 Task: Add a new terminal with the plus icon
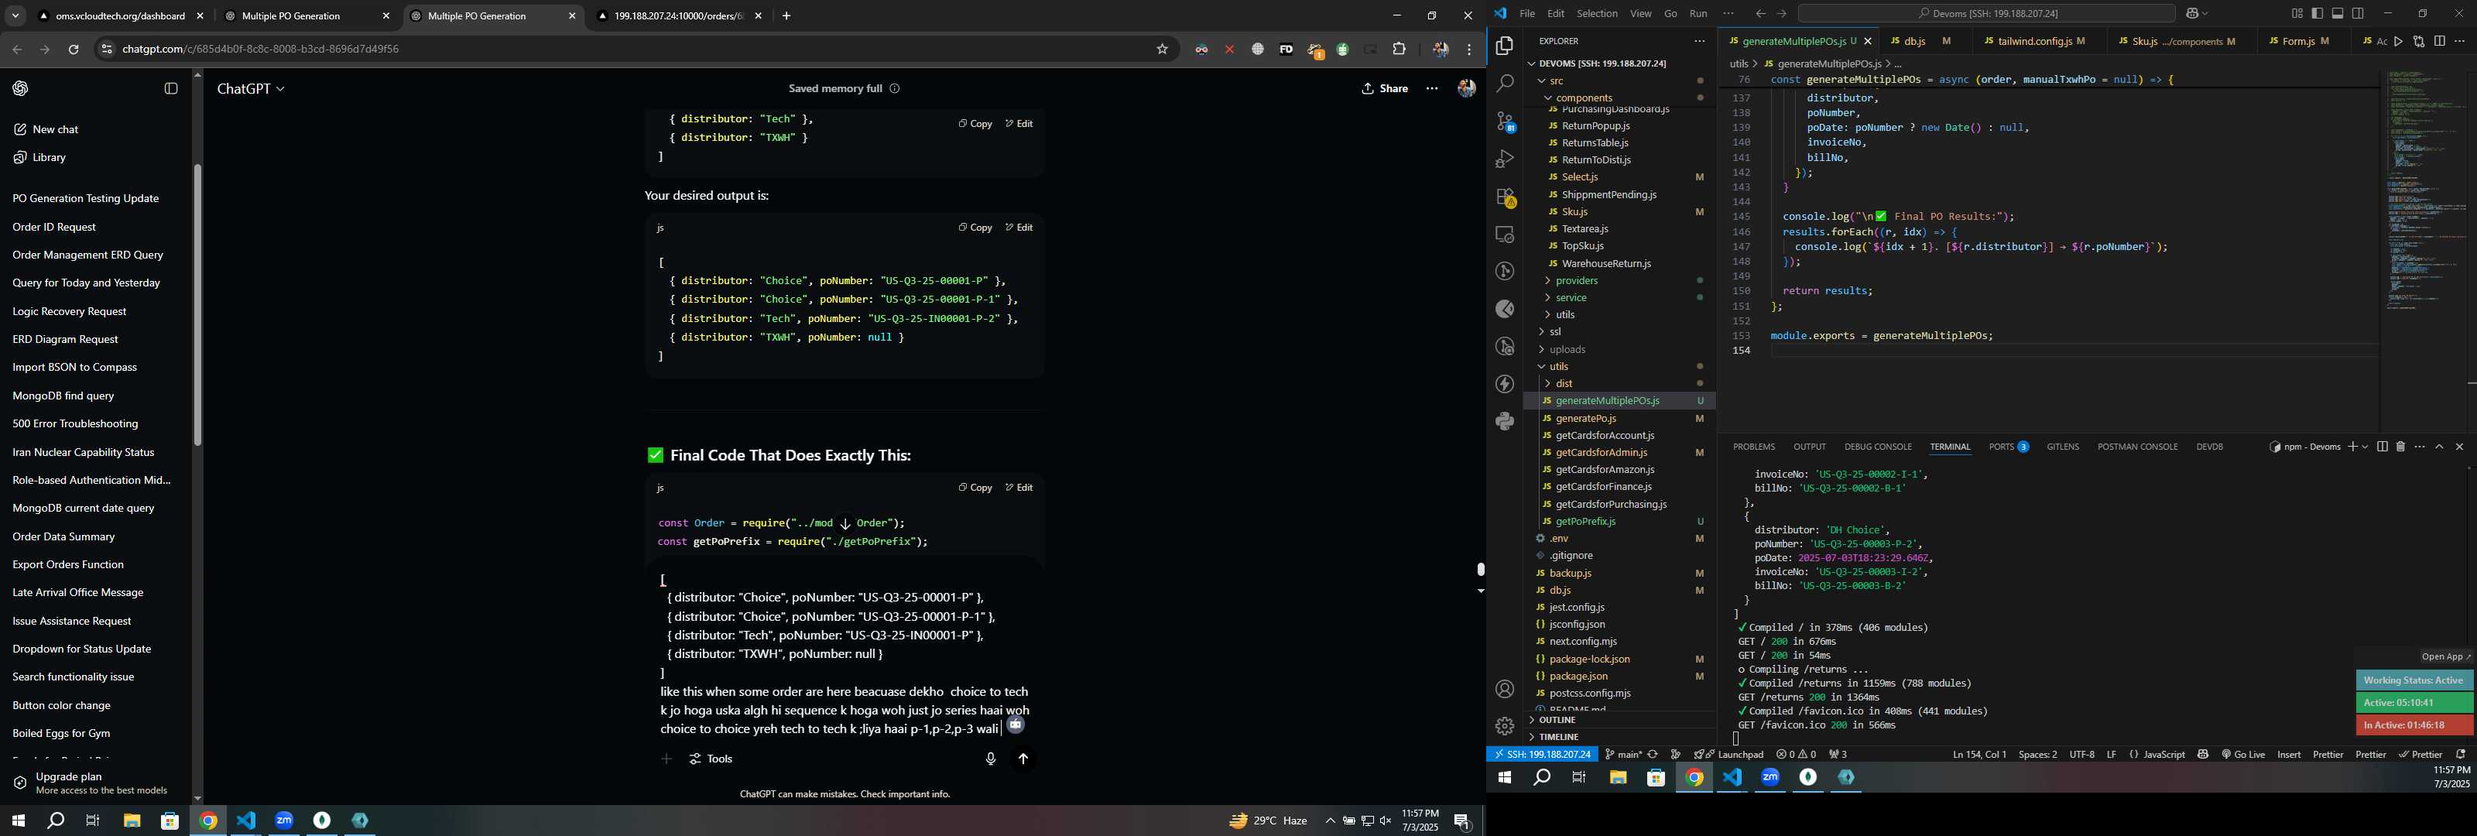[x=2352, y=447]
